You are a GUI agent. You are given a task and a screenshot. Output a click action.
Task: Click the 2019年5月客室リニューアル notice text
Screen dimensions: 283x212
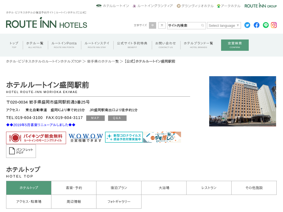(41, 125)
